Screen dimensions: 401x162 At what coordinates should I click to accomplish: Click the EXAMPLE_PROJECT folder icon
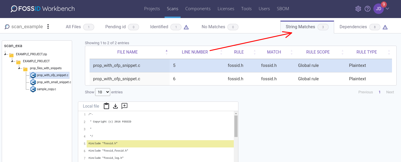[18, 62]
